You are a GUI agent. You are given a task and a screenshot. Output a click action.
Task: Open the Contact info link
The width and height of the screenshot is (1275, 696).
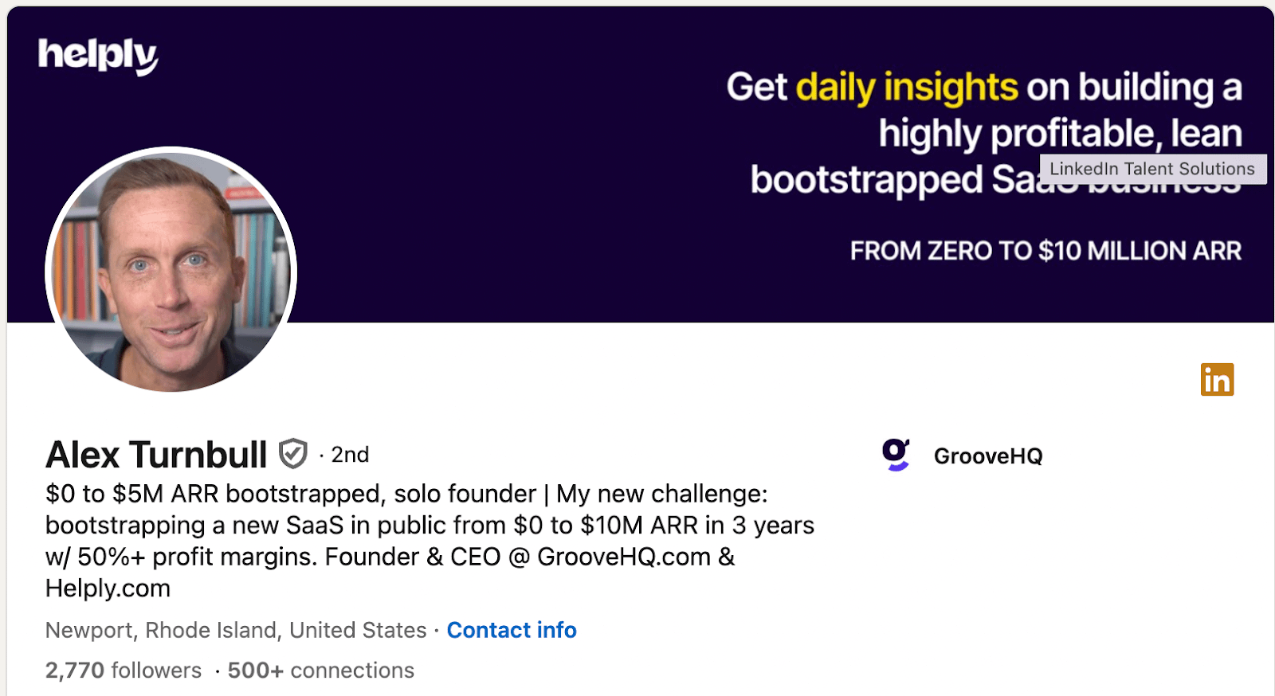512,630
